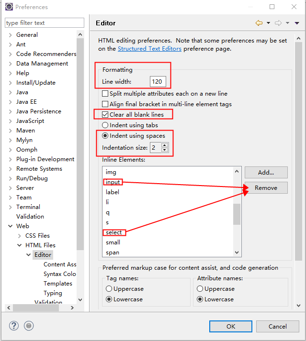The height and width of the screenshot is (341, 306).
Task: Open the Structured Text Editors link
Action: (149, 49)
